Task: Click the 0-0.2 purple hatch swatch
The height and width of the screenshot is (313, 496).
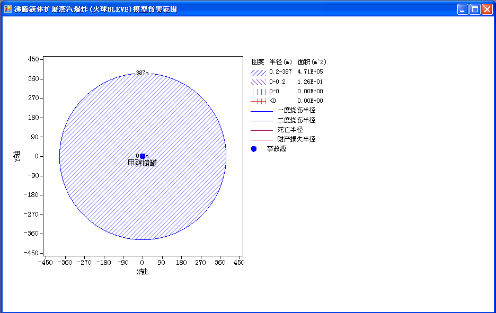Action: coord(259,82)
